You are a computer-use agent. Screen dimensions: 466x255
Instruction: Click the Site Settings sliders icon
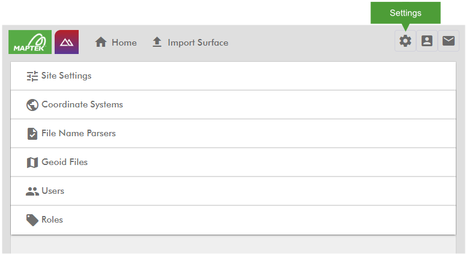(32, 76)
